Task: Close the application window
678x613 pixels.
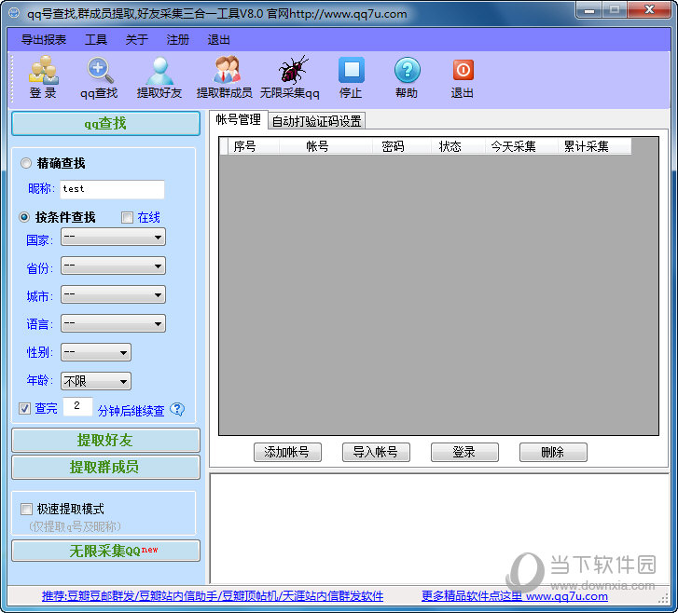Action: click(649, 9)
